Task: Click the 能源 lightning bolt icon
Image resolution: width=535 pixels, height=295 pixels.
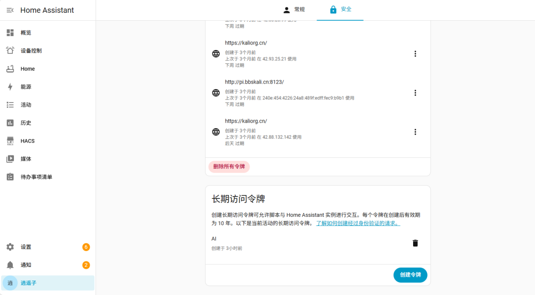Action: (x=10, y=87)
